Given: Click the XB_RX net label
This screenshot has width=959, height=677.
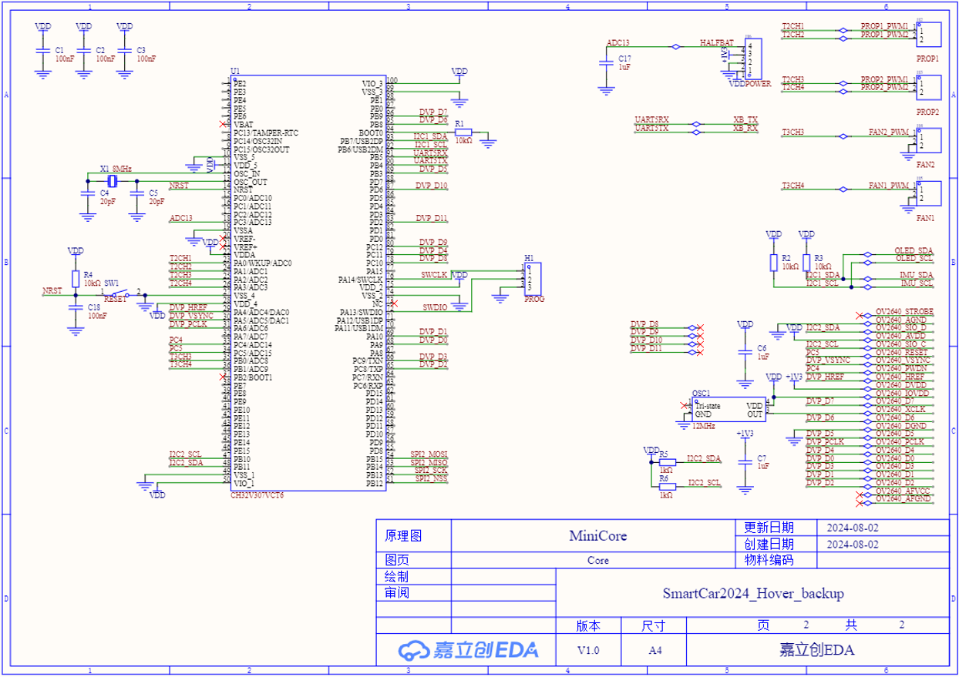Looking at the screenshot, I should click(745, 128).
